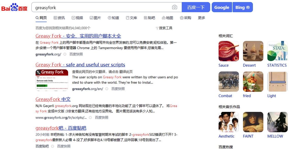The image size is (289, 149).
Task: Click 百度贴吧 source link under last result
Action: (x=42, y=146)
